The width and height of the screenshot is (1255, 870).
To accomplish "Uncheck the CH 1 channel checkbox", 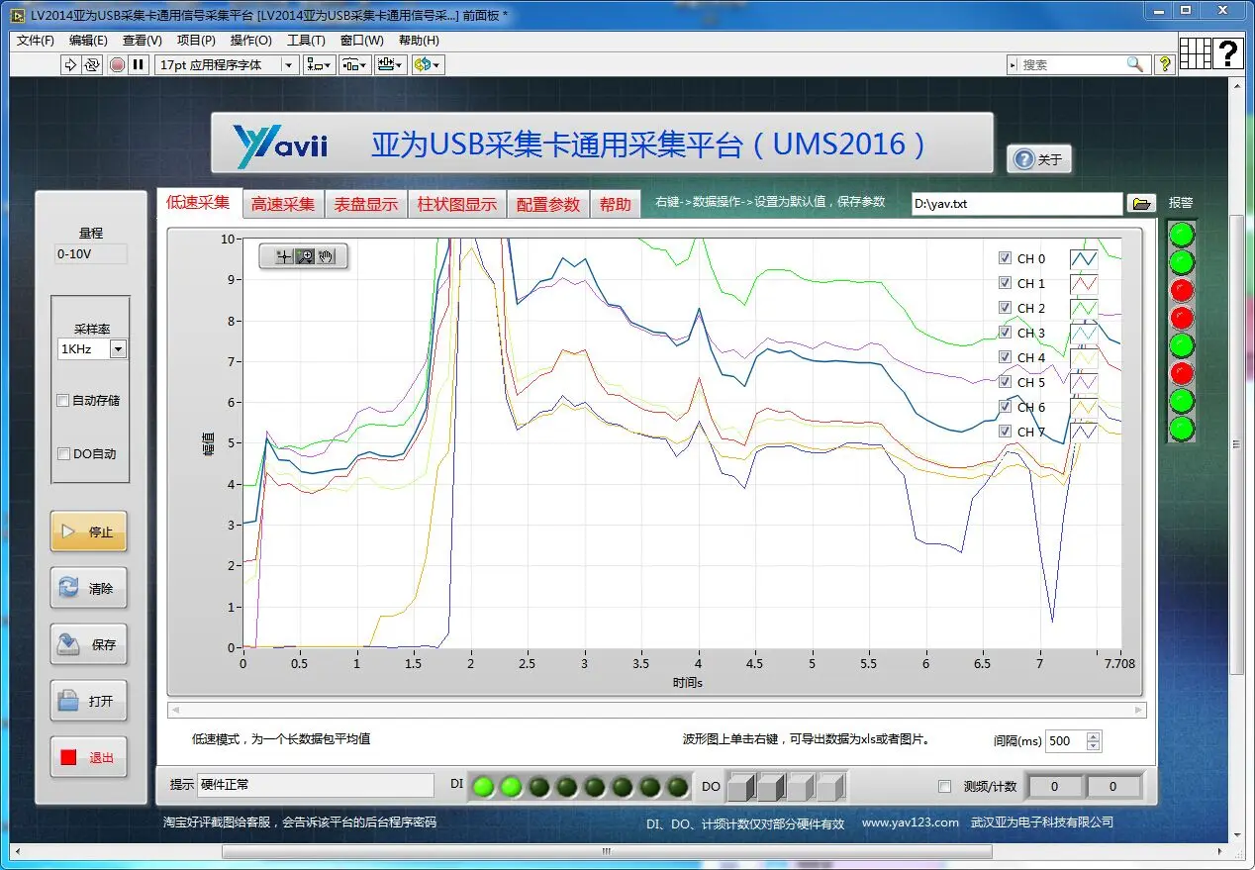I will [x=1005, y=283].
